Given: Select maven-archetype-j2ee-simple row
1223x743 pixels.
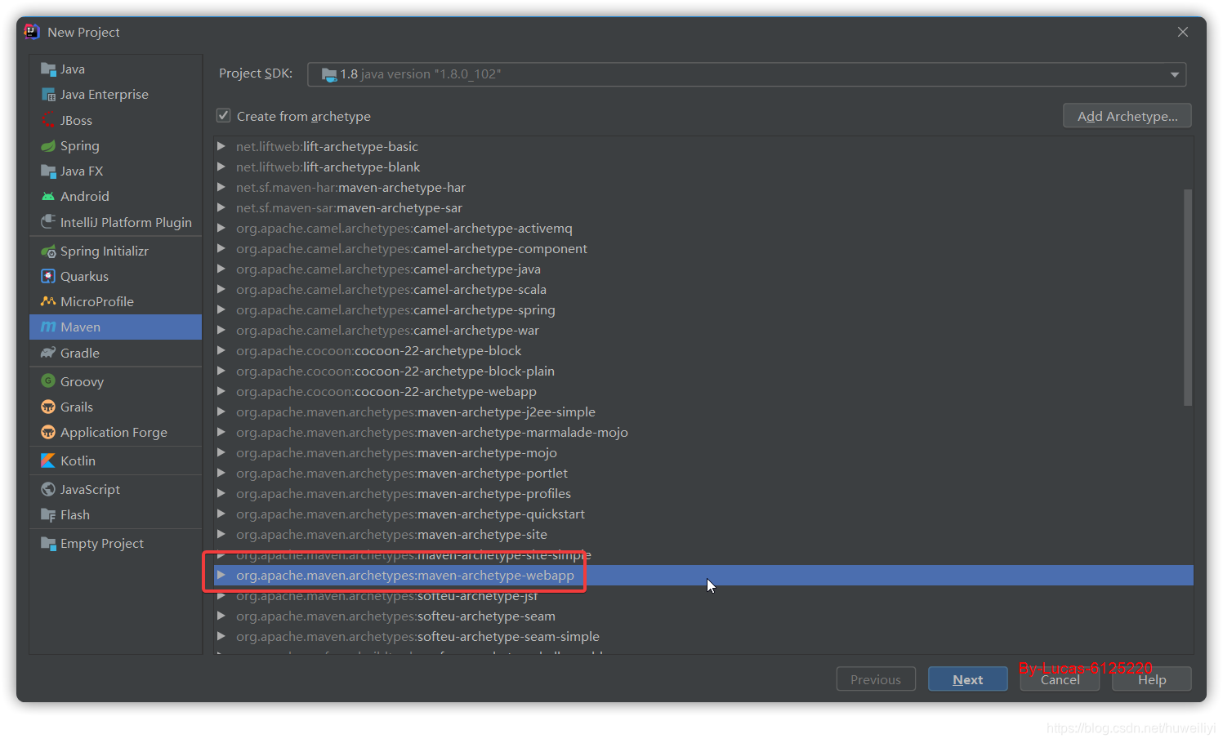Looking at the screenshot, I should click(703, 412).
